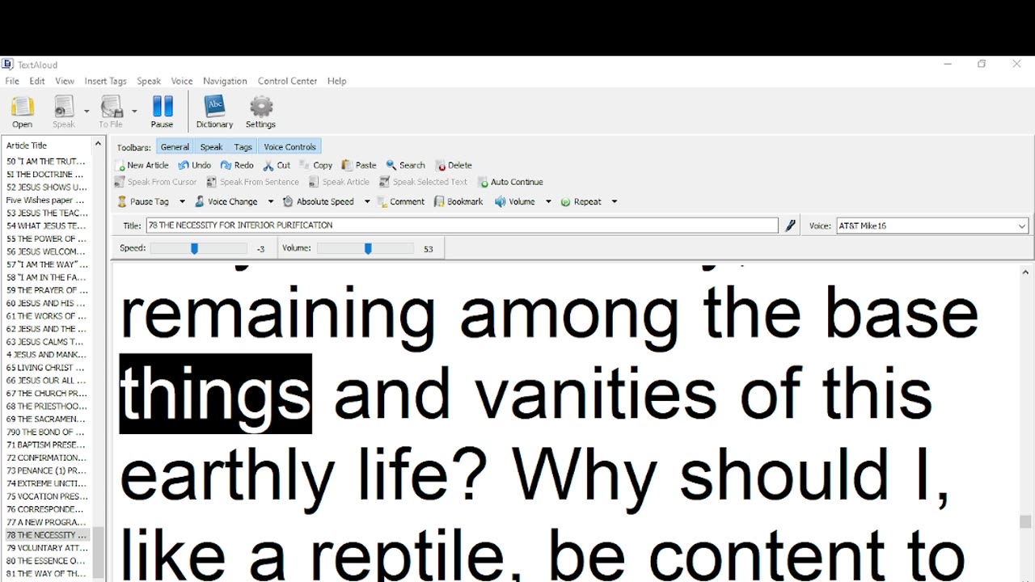Click the Undo button
The height and width of the screenshot is (582, 1035).
click(x=195, y=165)
